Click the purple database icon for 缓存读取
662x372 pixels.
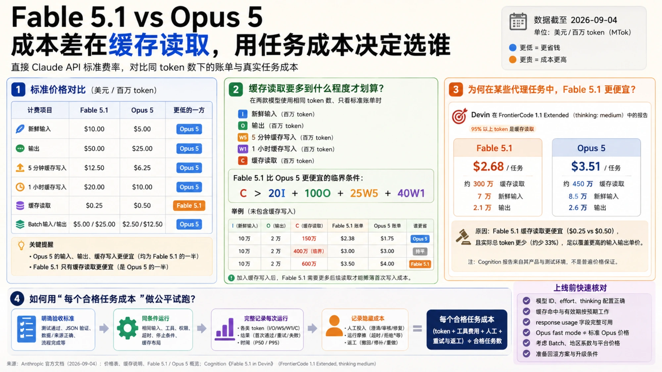(x=20, y=205)
